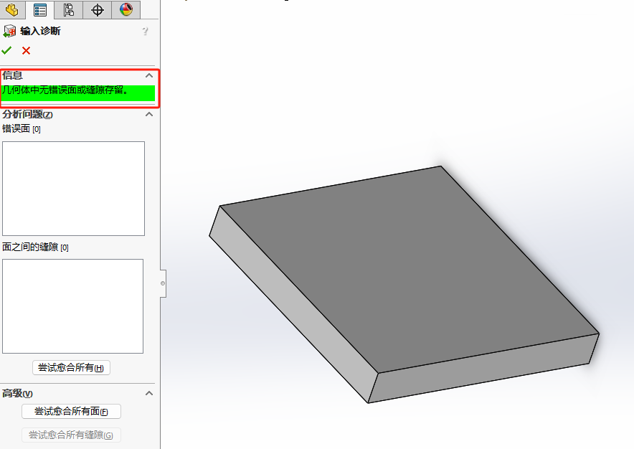Open the DimXpertManager crosshair tab
This screenshot has width=634, height=449.
pos(97,10)
